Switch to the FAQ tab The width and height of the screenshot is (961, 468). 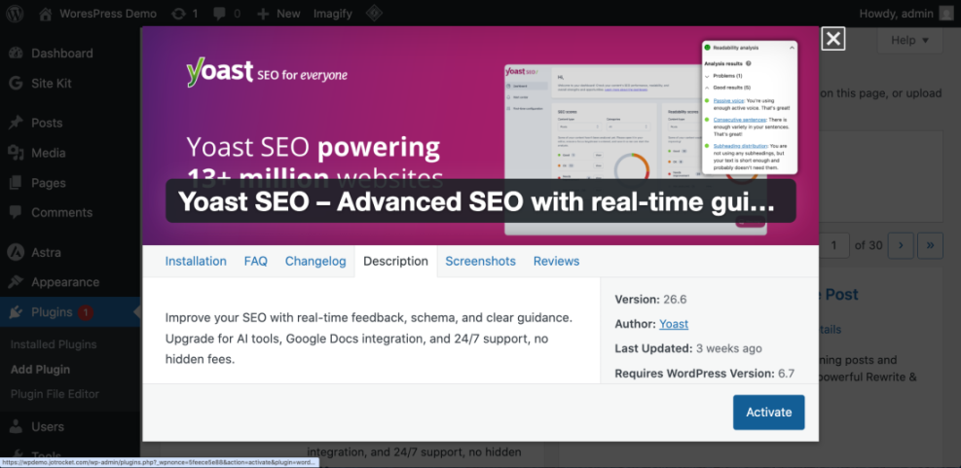(255, 261)
